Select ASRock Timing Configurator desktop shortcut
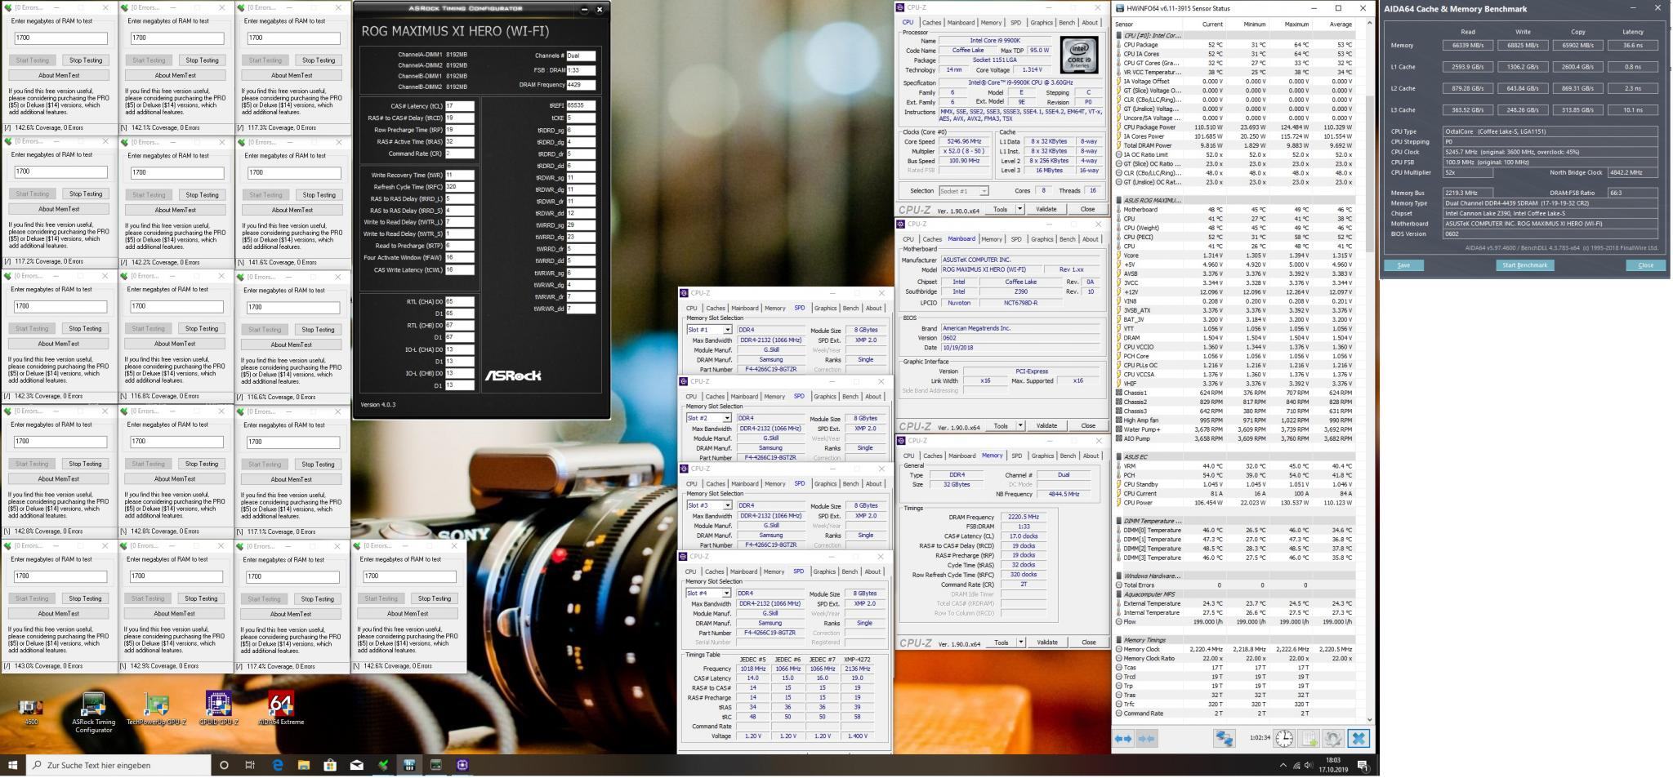Screen dimensions: 1673x778 (x=93, y=713)
